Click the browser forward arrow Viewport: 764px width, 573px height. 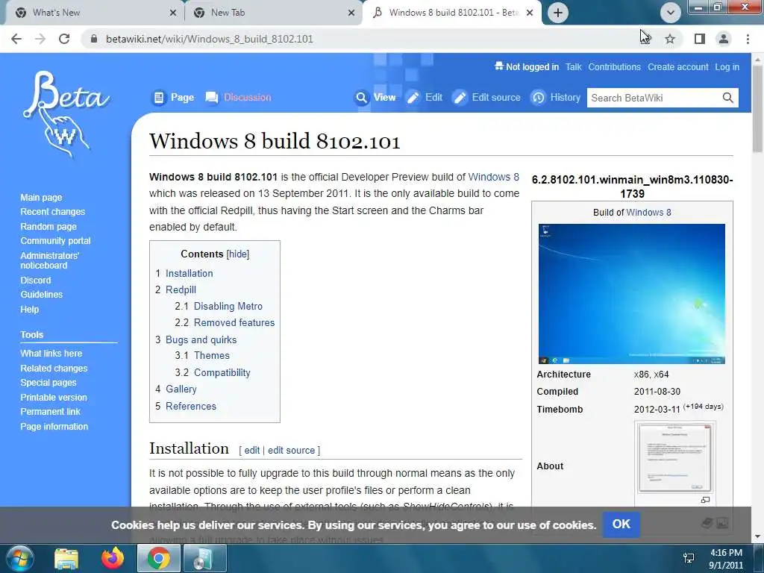click(40, 39)
